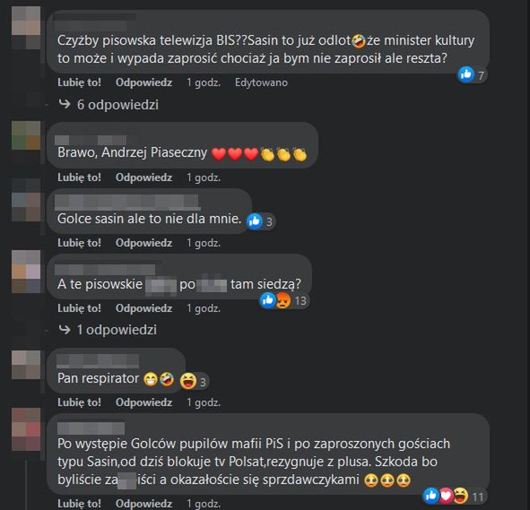Image resolution: width=530 pixels, height=510 pixels.
Task: Open the Edytowano edit history link
Action: [261, 82]
